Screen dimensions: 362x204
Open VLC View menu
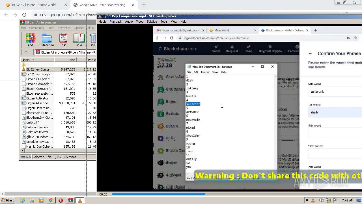point(174,22)
